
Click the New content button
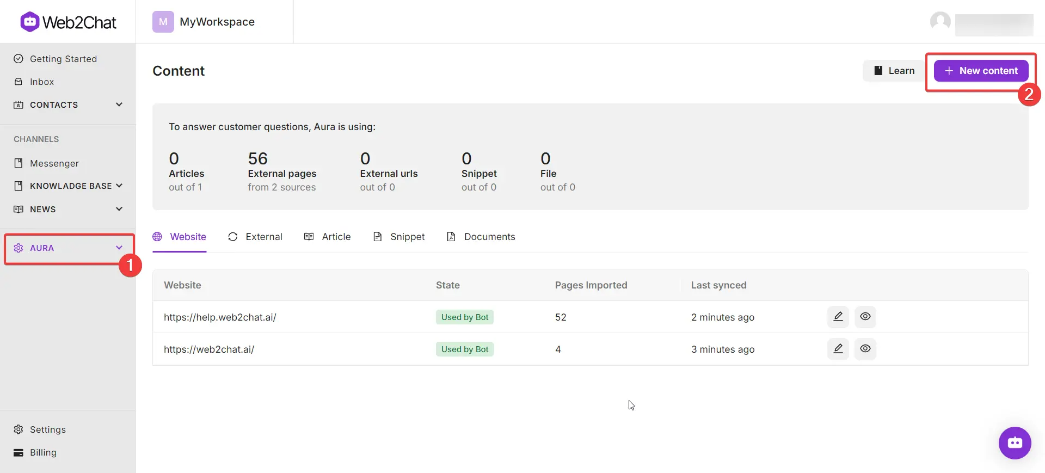pyautogui.click(x=981, y=71)
